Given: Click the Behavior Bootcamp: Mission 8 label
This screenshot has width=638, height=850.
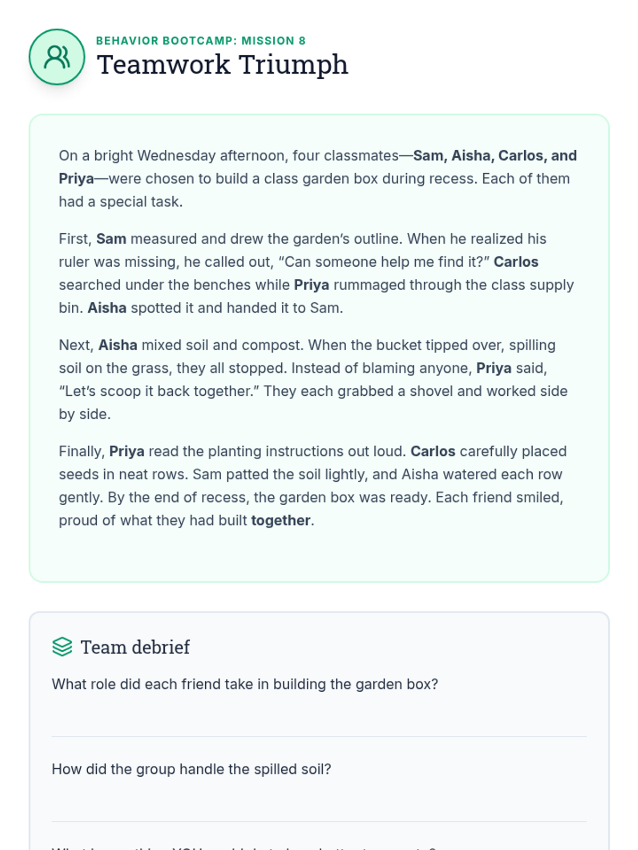Looking at the screenshot, I should coord(200,41).
